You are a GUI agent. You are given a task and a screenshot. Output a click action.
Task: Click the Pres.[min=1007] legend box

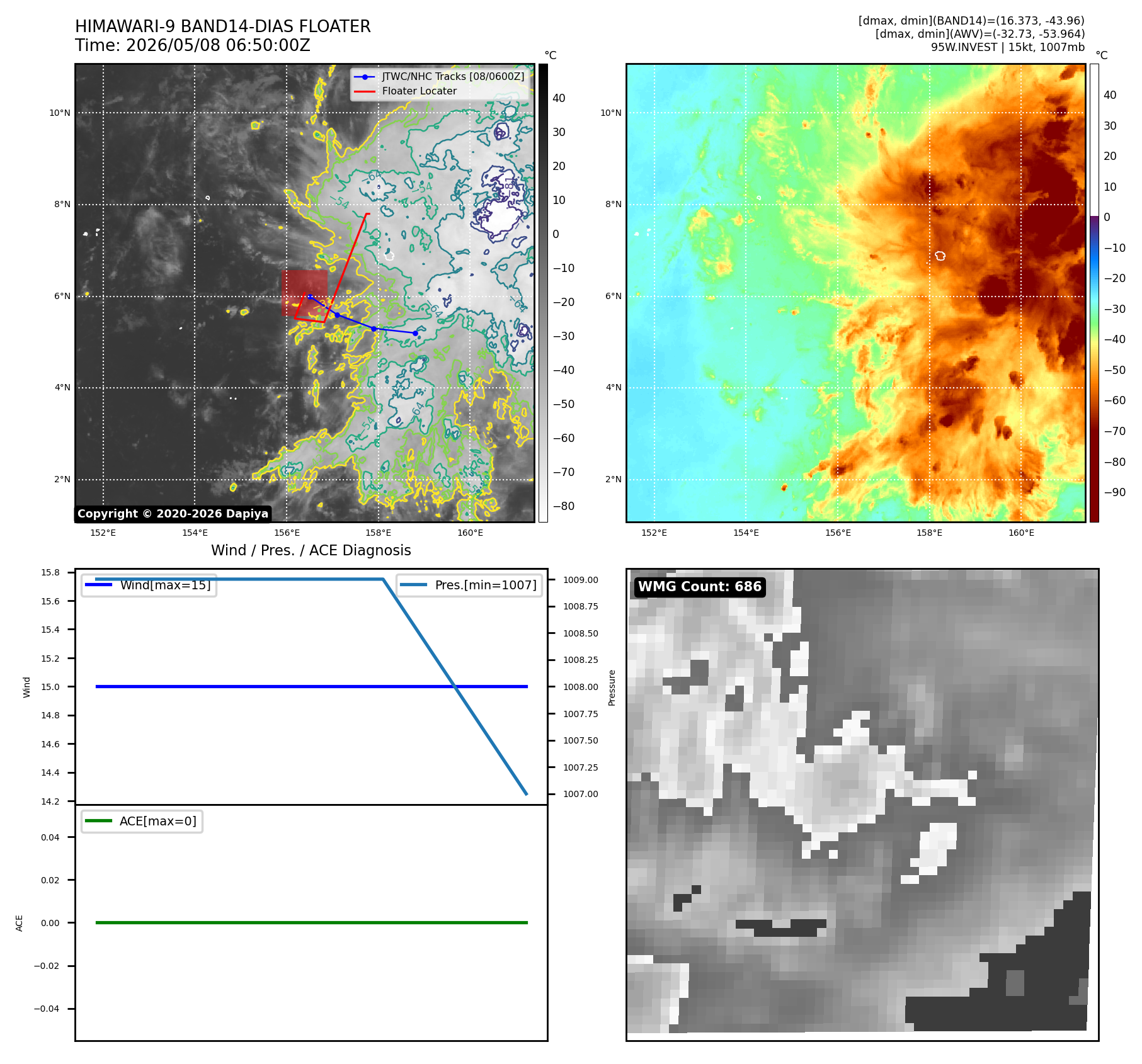(469, 585)
